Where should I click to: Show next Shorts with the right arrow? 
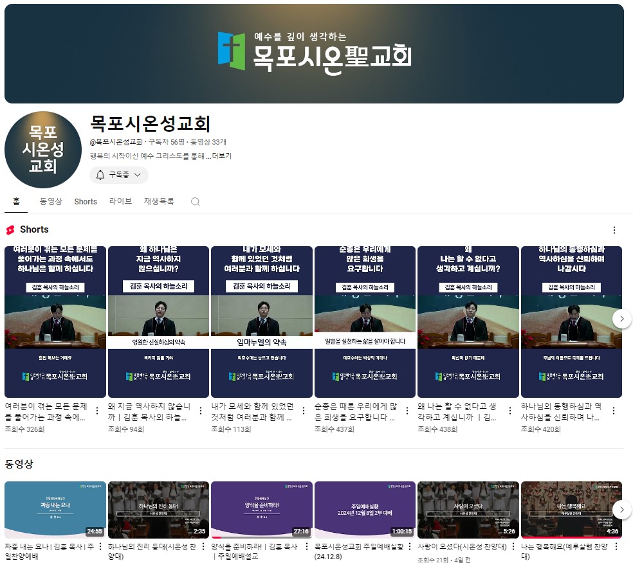621,319
